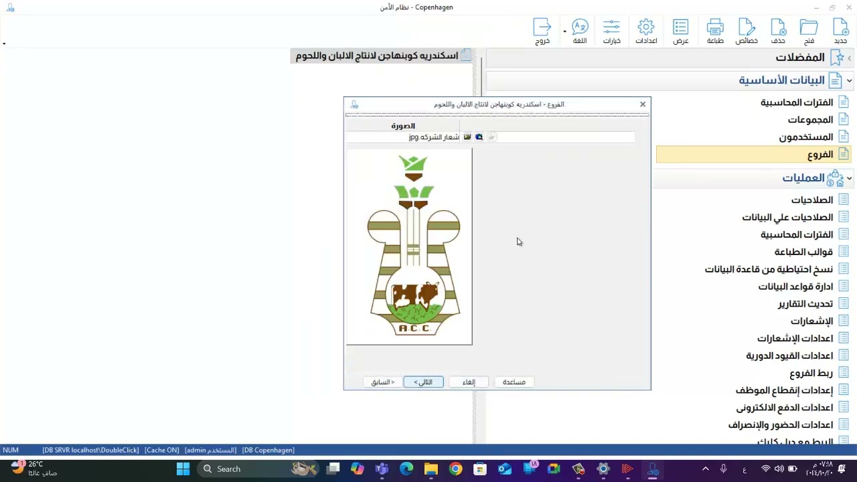Open File Explorer from taskbar
The height and width of the screenshot is (482, 857).
pyautogui.click(x=431, y=469)
